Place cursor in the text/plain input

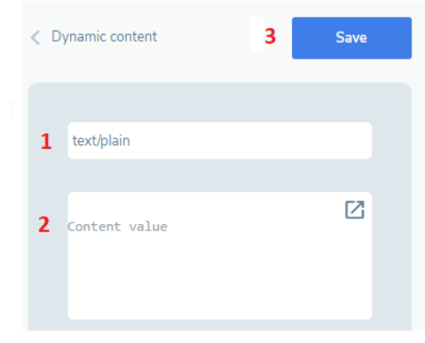(x=220, y=141)
